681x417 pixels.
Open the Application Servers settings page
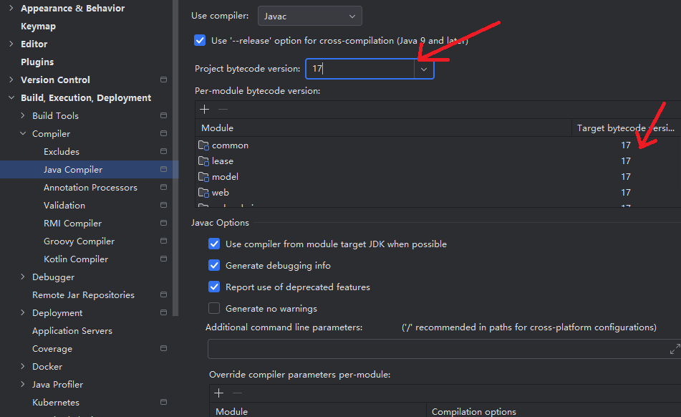[x=72, y=330]
